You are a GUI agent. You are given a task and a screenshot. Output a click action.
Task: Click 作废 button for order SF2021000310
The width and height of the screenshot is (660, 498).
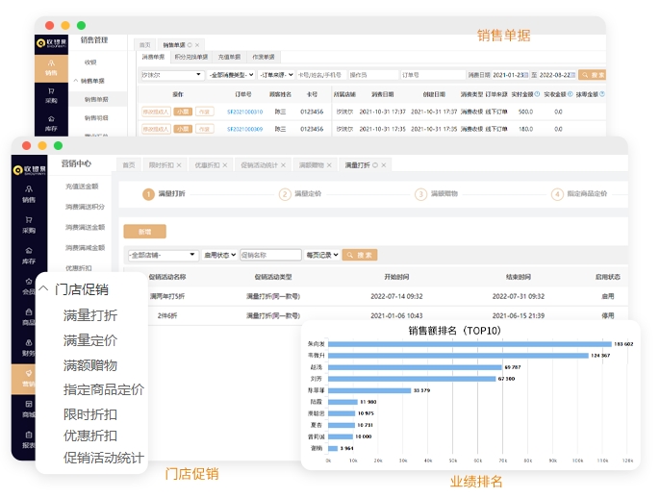[x=205, y=112]
